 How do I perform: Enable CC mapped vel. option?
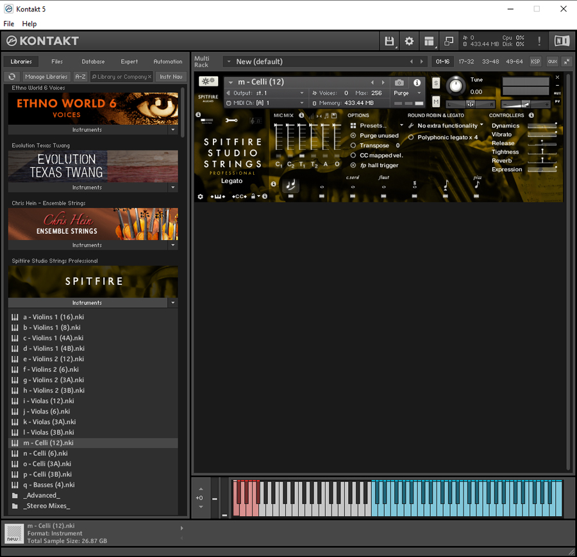(x=353, y=156)
